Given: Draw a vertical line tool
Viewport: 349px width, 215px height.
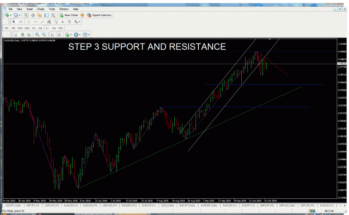Looking at the screenshot, I should coord(28,22).
